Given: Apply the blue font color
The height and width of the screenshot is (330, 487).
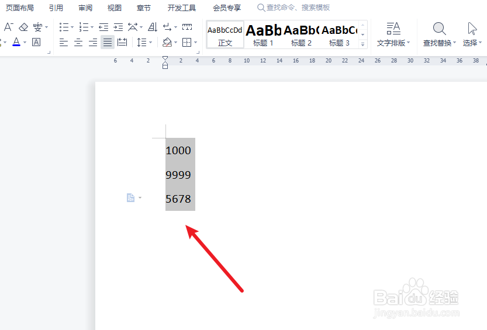Looking at the screenshot, I should coord(16,42).
